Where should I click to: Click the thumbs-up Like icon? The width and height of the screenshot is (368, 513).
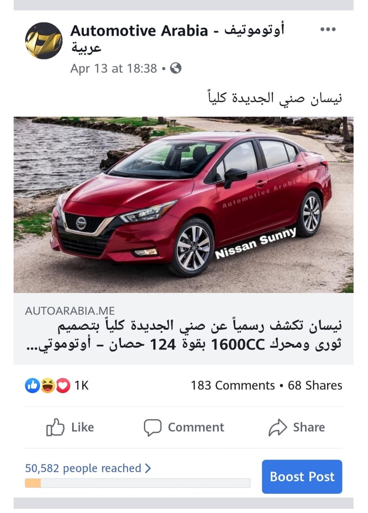point(55,427)
